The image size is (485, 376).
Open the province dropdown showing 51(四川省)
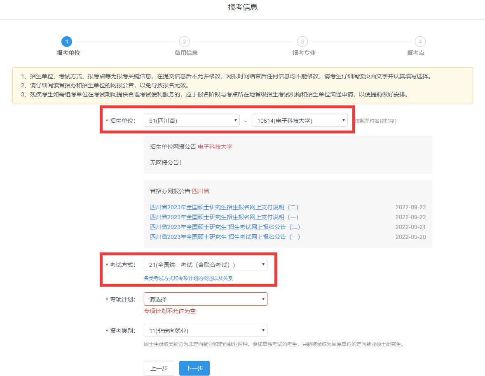pyautogui.click(x=192, y=120)
